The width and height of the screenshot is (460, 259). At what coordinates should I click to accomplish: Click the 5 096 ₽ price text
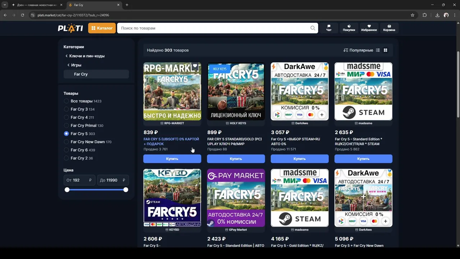pyautogui.click(x=344, y=238)
